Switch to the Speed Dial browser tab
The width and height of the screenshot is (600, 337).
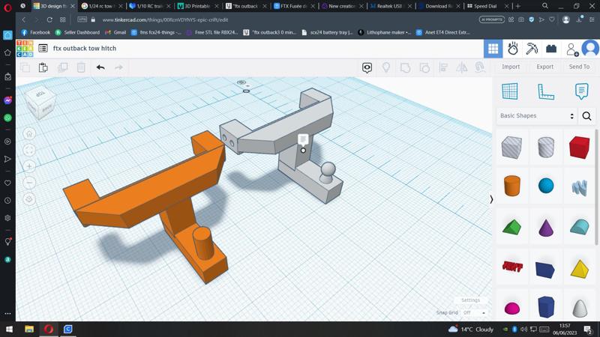pyautogui.click(x=487, y=6)
